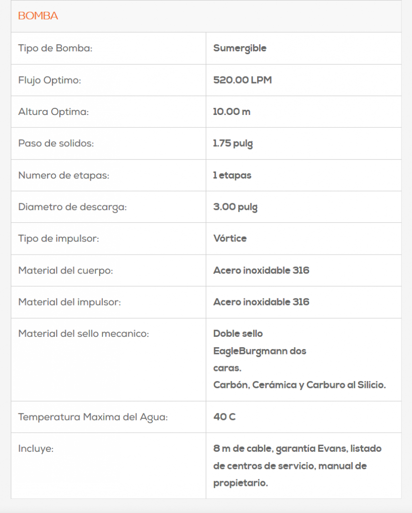Select the 'EagleBurgmann dos' text line
Screen dimensions: 412x513
(x=260, y=351)
